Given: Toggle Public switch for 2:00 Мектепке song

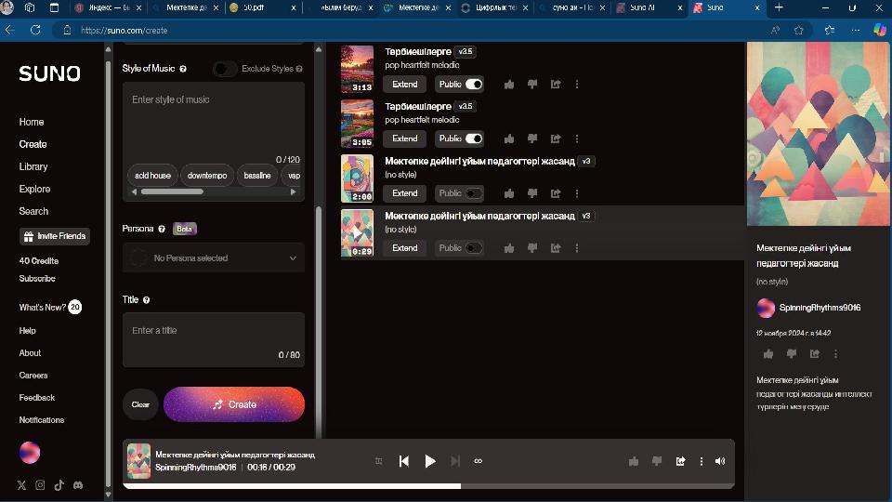Looking at the screenshot, I should [x=473, y=193].
